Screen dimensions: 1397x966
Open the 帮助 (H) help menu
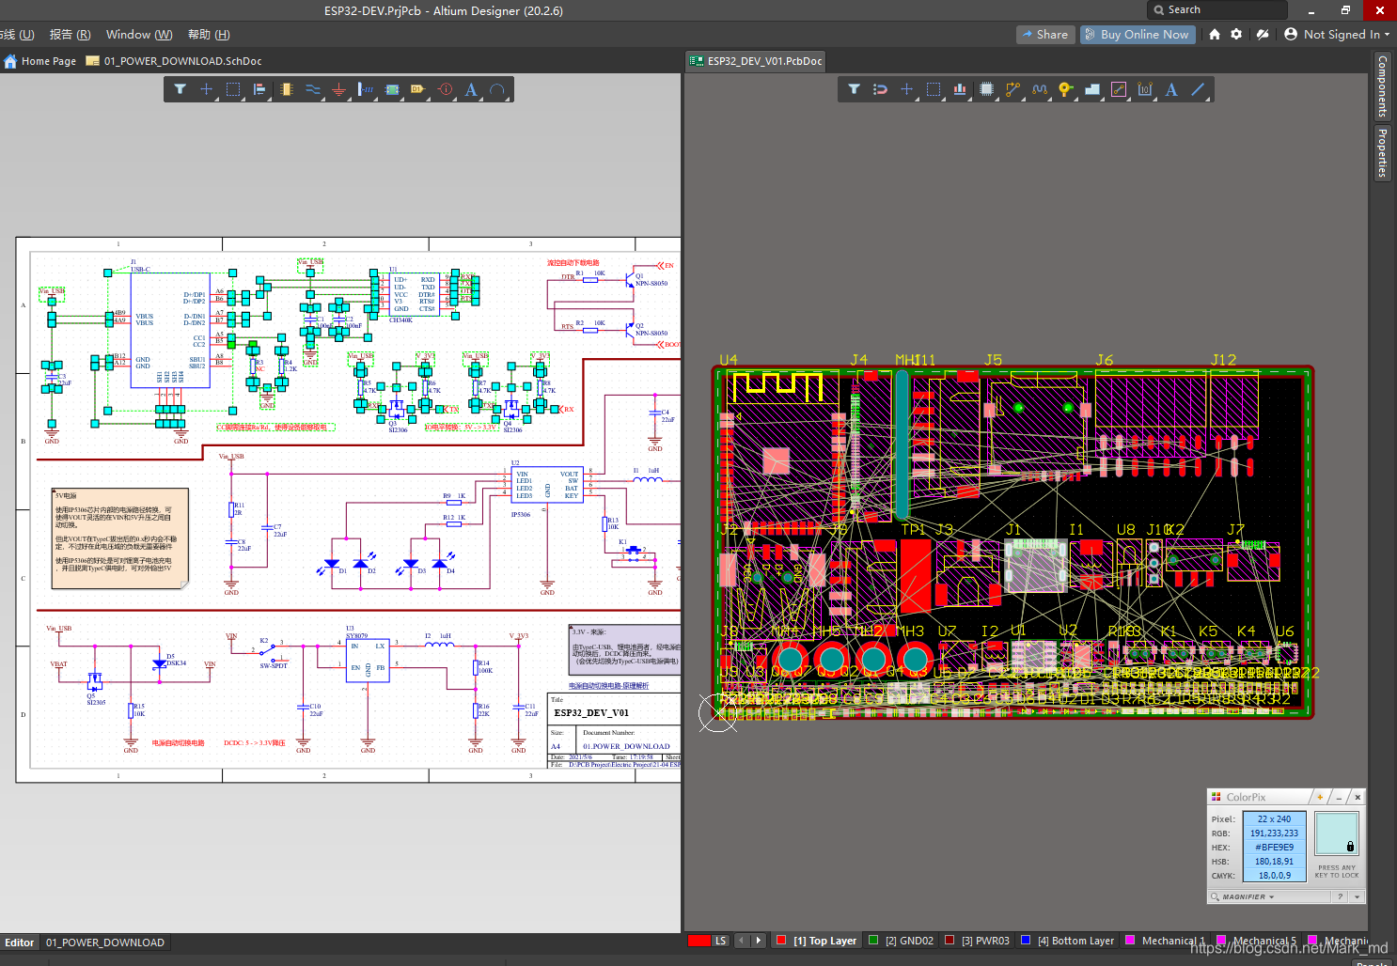pyautogui.click(x=209, y=35)
